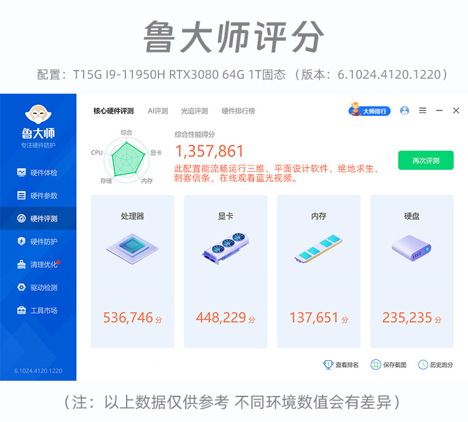This screenshot has width=468, height=422.
Task: Open 硬件参数 in the sidebar
Action: point(38,195)
